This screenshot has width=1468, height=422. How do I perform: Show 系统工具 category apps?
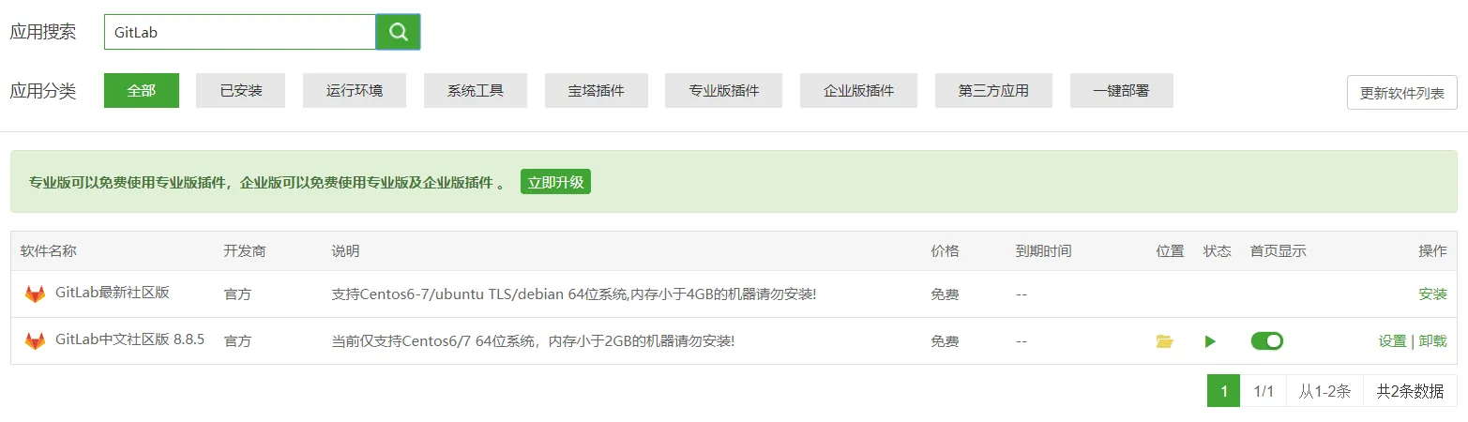click(475, 91)
